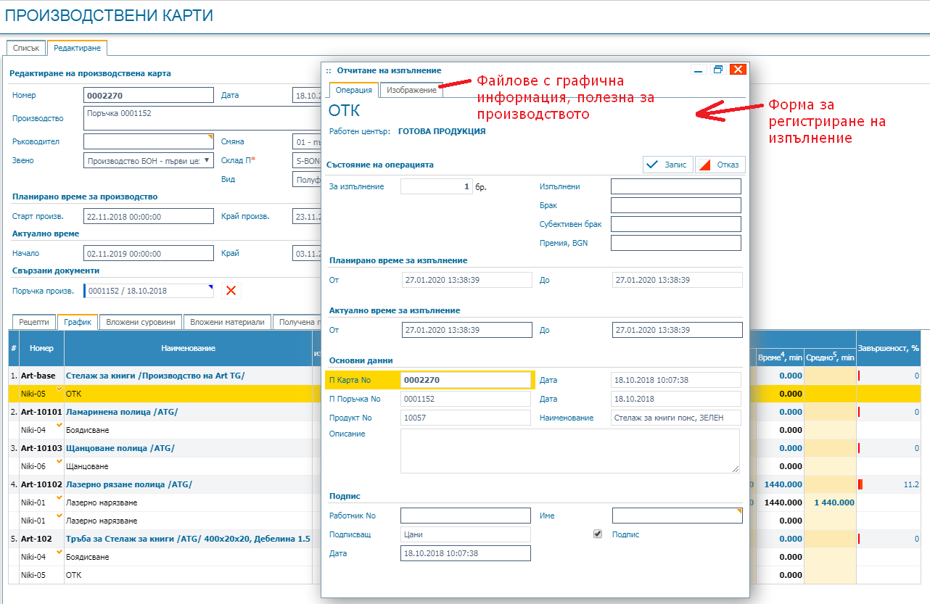Click the red X delete icon next to Поръчка произв.

click(x=231, y=291)
